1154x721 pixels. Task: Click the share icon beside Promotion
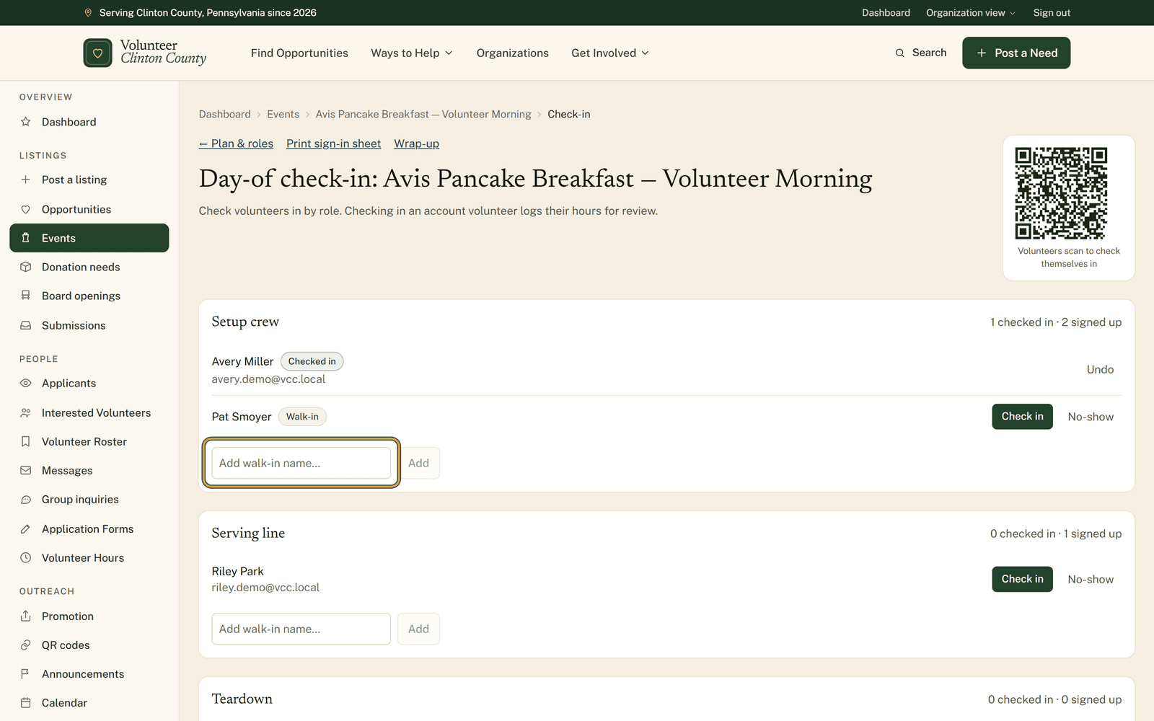point(26,616)
